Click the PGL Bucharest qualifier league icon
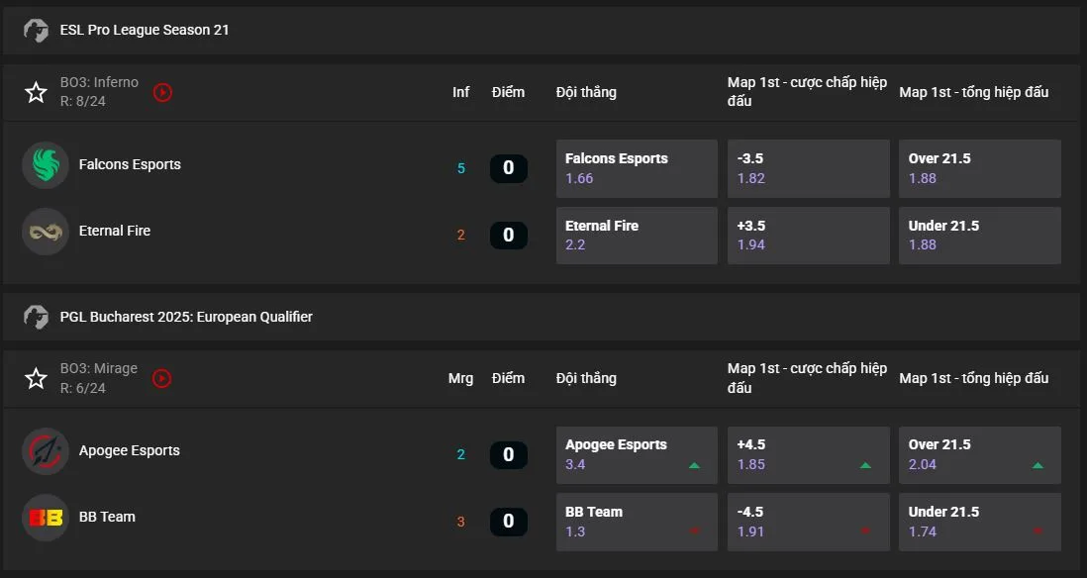The height and width of the screenshot is (578, 1087). pyautogui.click(x=36, y=317)
